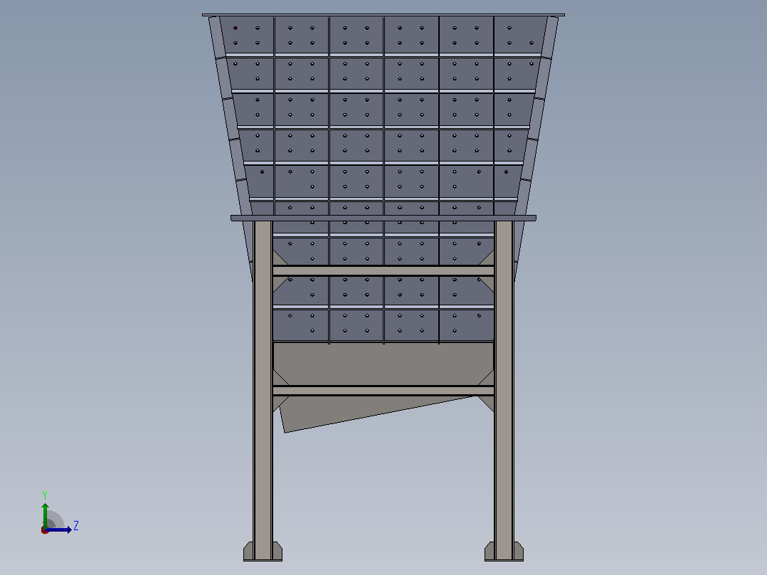Select the top rim plate of the hopper
Screen dimensions: 767x575
click(383, 15)
